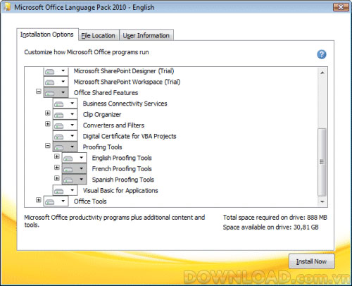Screen dimensions: 352x286
Task: Click the 'Space available on drive: 30,81 GB' text
Action: pyautogui.click(x=271, y=227)
